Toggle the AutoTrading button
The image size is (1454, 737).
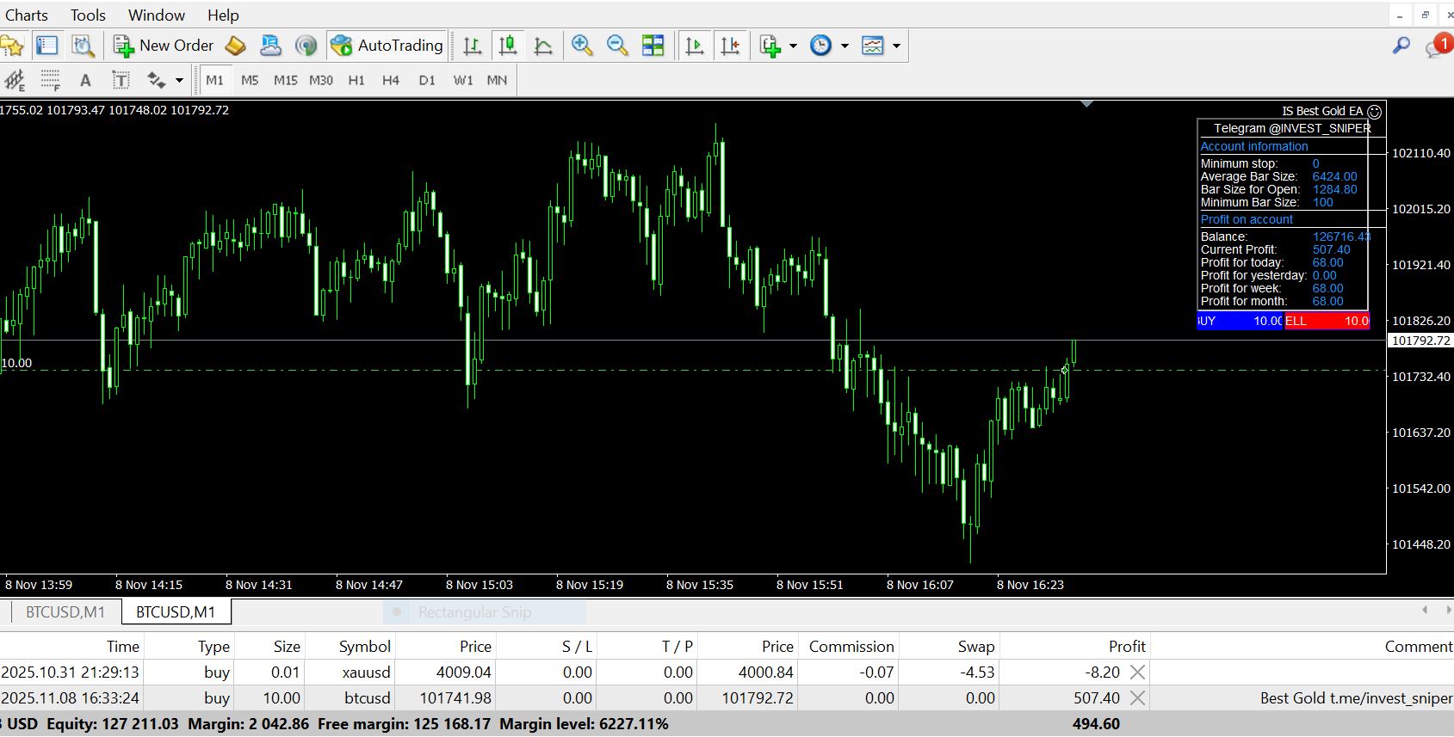(387, 46)
